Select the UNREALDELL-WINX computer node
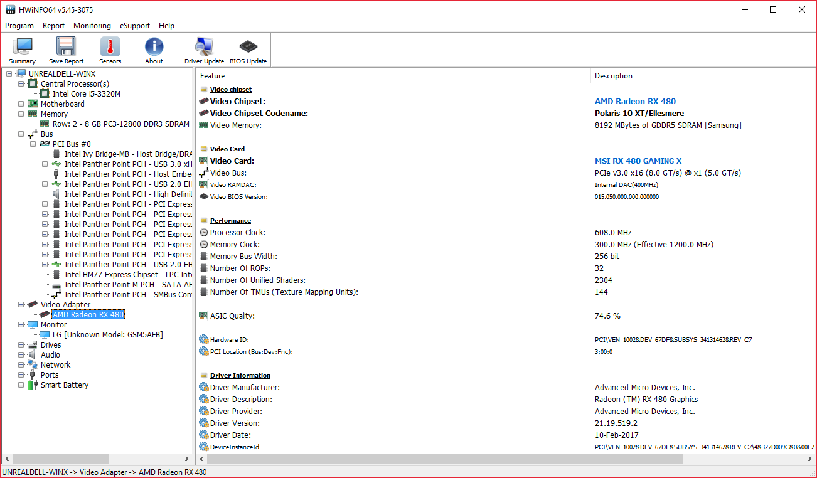Screen dimensions: 817x478 point(62,74)
